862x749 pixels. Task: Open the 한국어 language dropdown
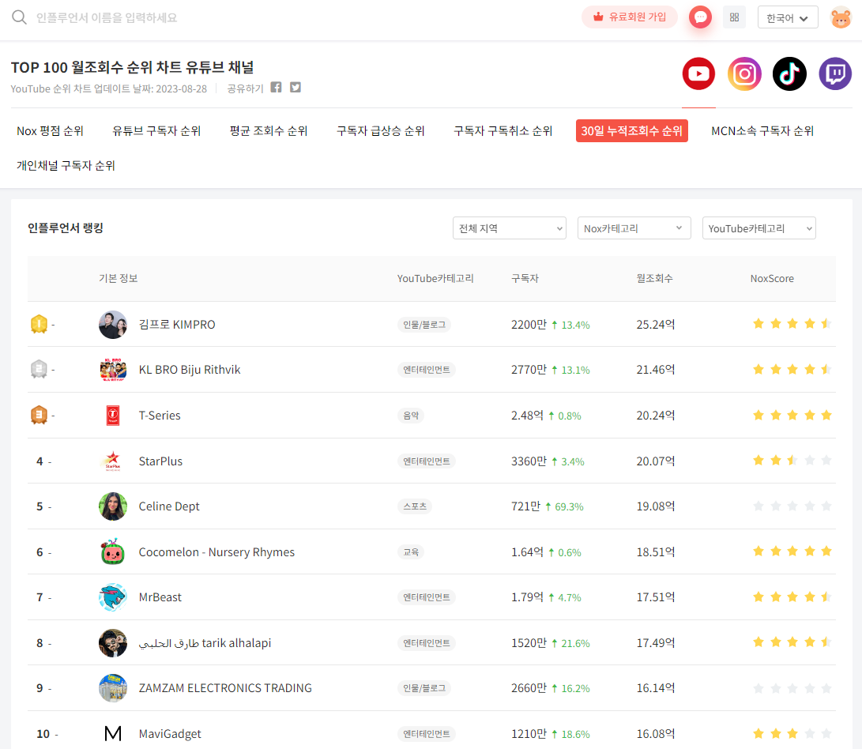[x=787, y=17]
